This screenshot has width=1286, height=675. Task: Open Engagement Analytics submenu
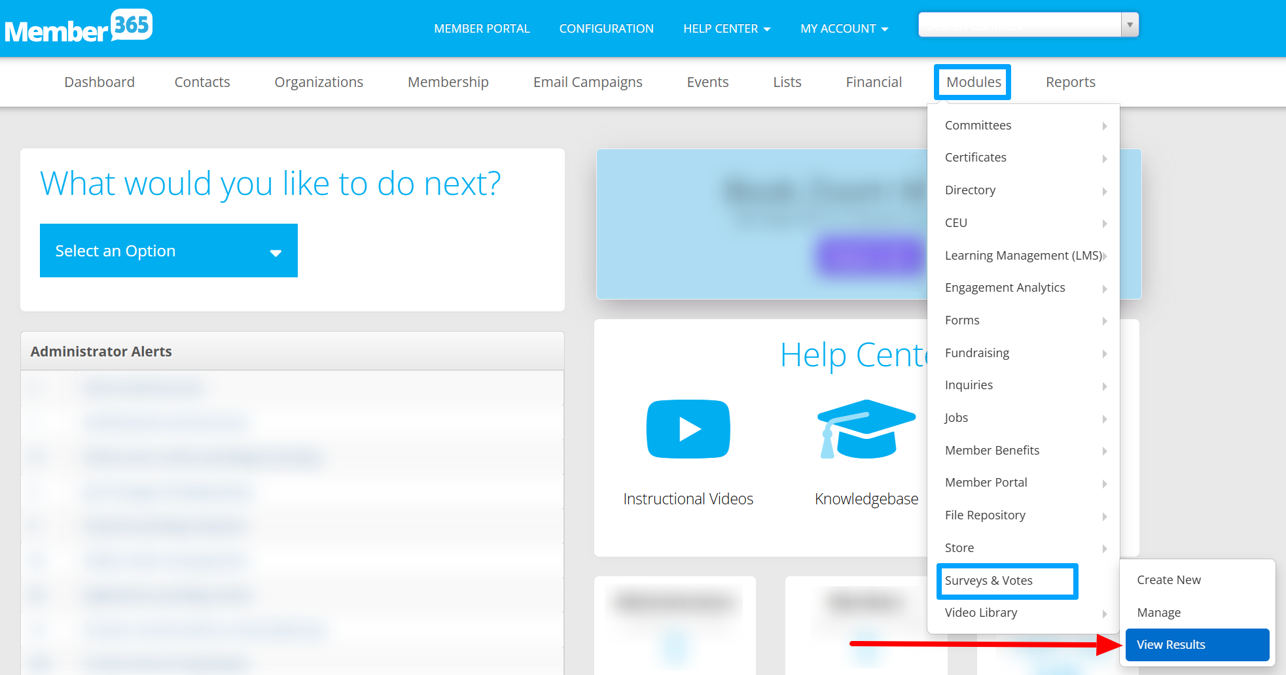(1024, 288)
